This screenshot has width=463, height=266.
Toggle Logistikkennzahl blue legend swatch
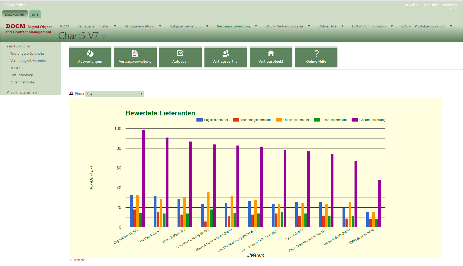200,120
